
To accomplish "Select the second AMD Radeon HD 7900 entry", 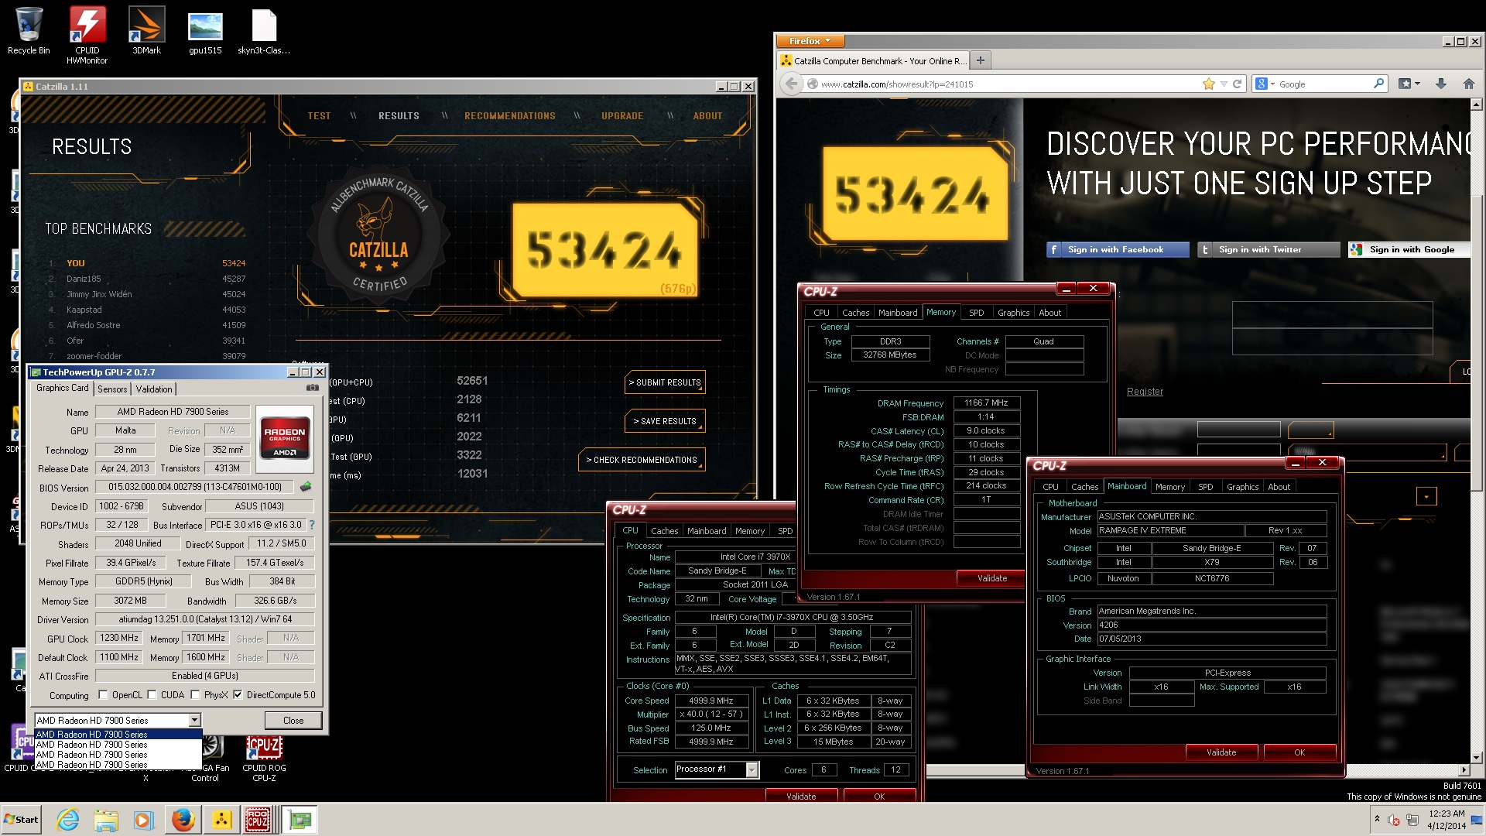I will point(118,745).
